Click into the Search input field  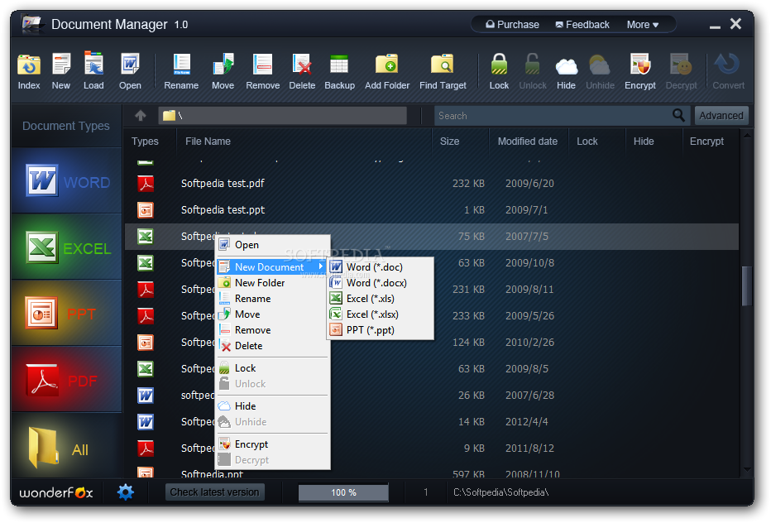[x=553, y=116]
